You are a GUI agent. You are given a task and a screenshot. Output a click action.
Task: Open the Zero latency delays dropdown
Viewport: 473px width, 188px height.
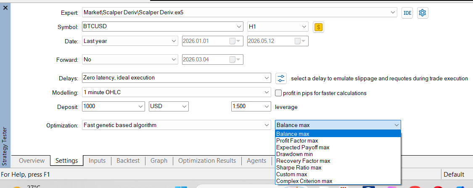coord(267,77)
